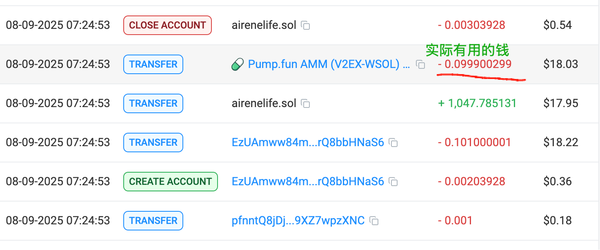Click the CLOSE ACCOUNT badge

[167, 25]
